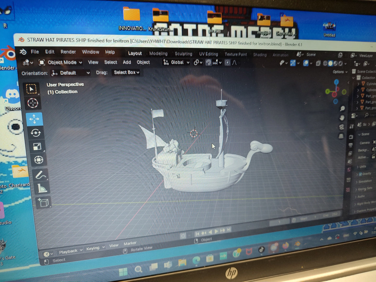Click the new scene copy icon
This screenshot has height=282, width=376.
[x=340, y=55]
